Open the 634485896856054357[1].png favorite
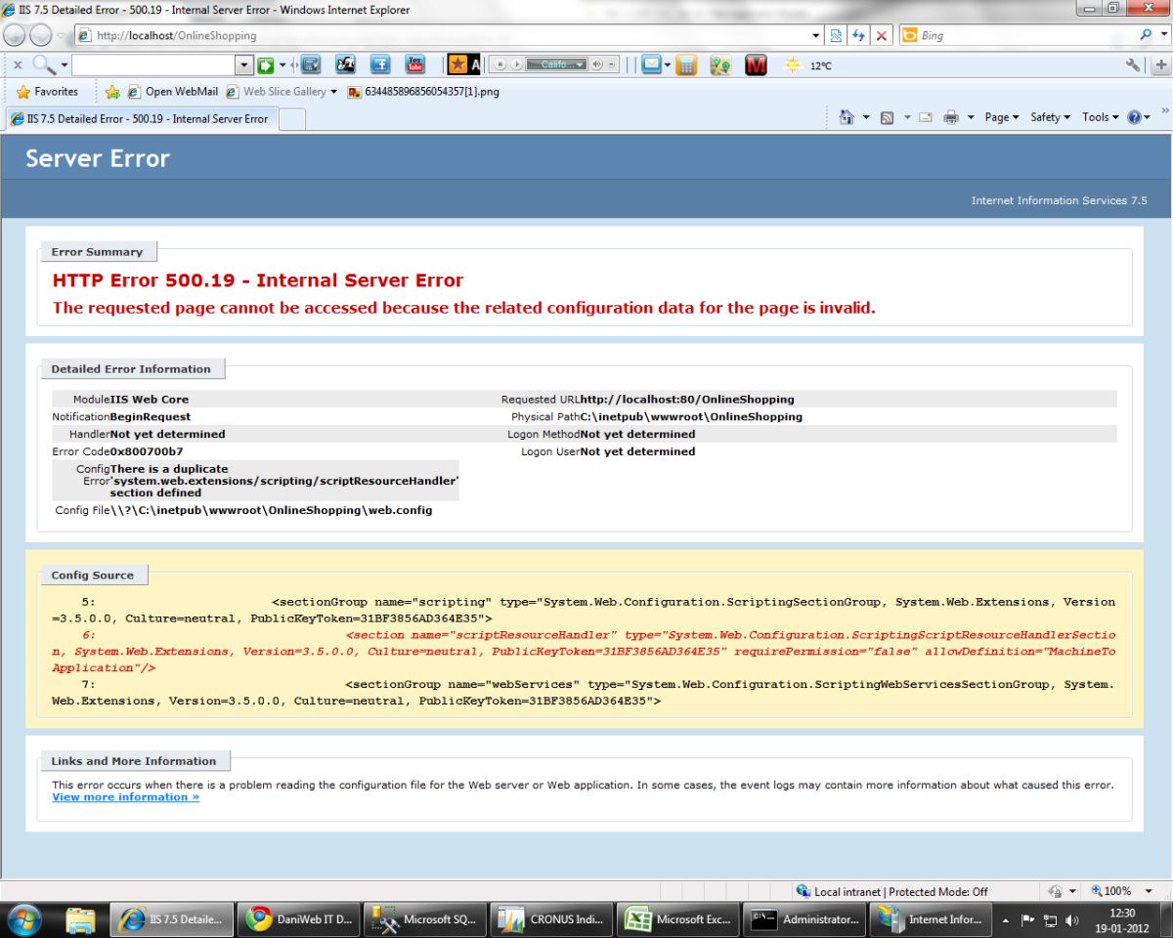 click(423, 91)
